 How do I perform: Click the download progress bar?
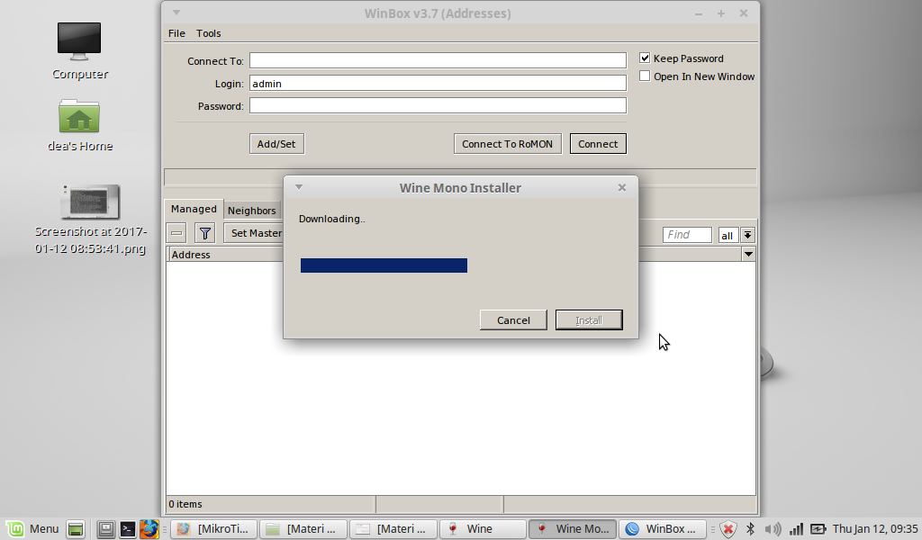pyautogui.click(x=384, y=265)
